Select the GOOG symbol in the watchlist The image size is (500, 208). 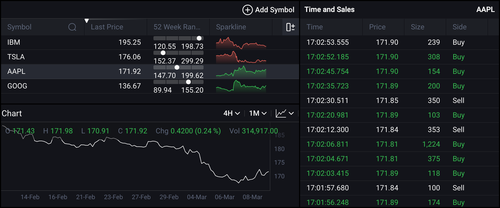click(x=17, y=86)
